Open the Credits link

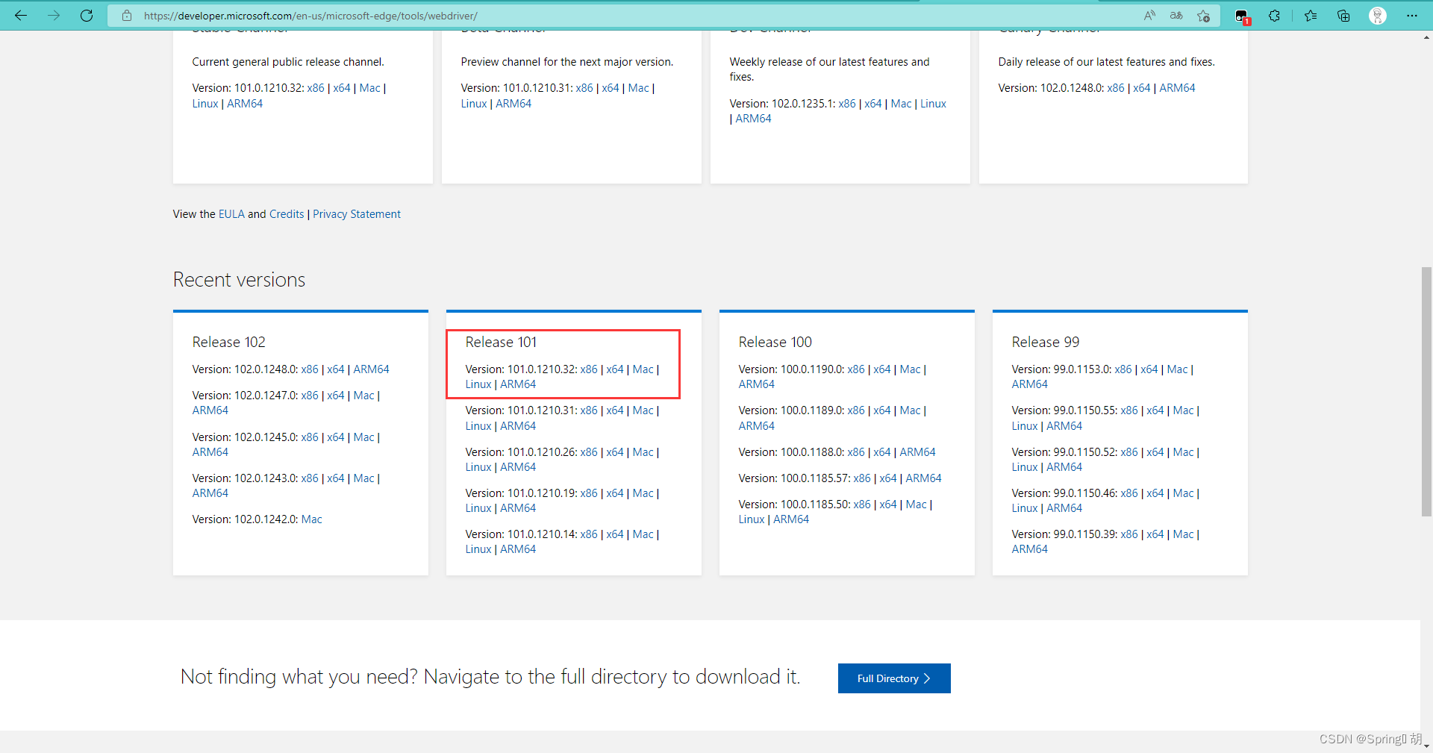pos(287,214)
